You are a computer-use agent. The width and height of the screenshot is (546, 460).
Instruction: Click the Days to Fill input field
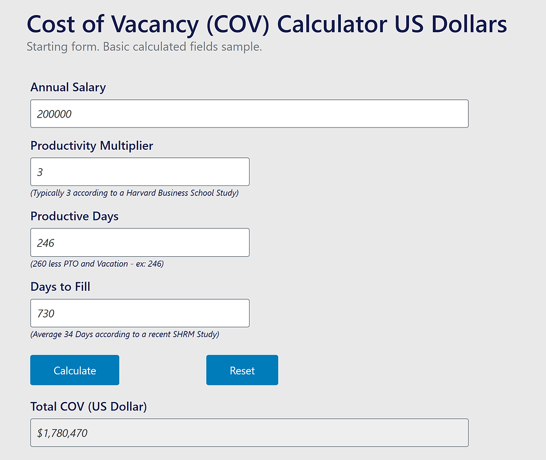[139, 313]
